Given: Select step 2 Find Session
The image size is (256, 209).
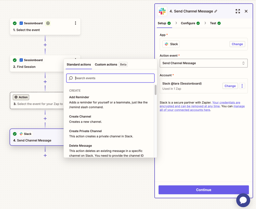Looking at the screenshot, I should click(x=37, y=64).
